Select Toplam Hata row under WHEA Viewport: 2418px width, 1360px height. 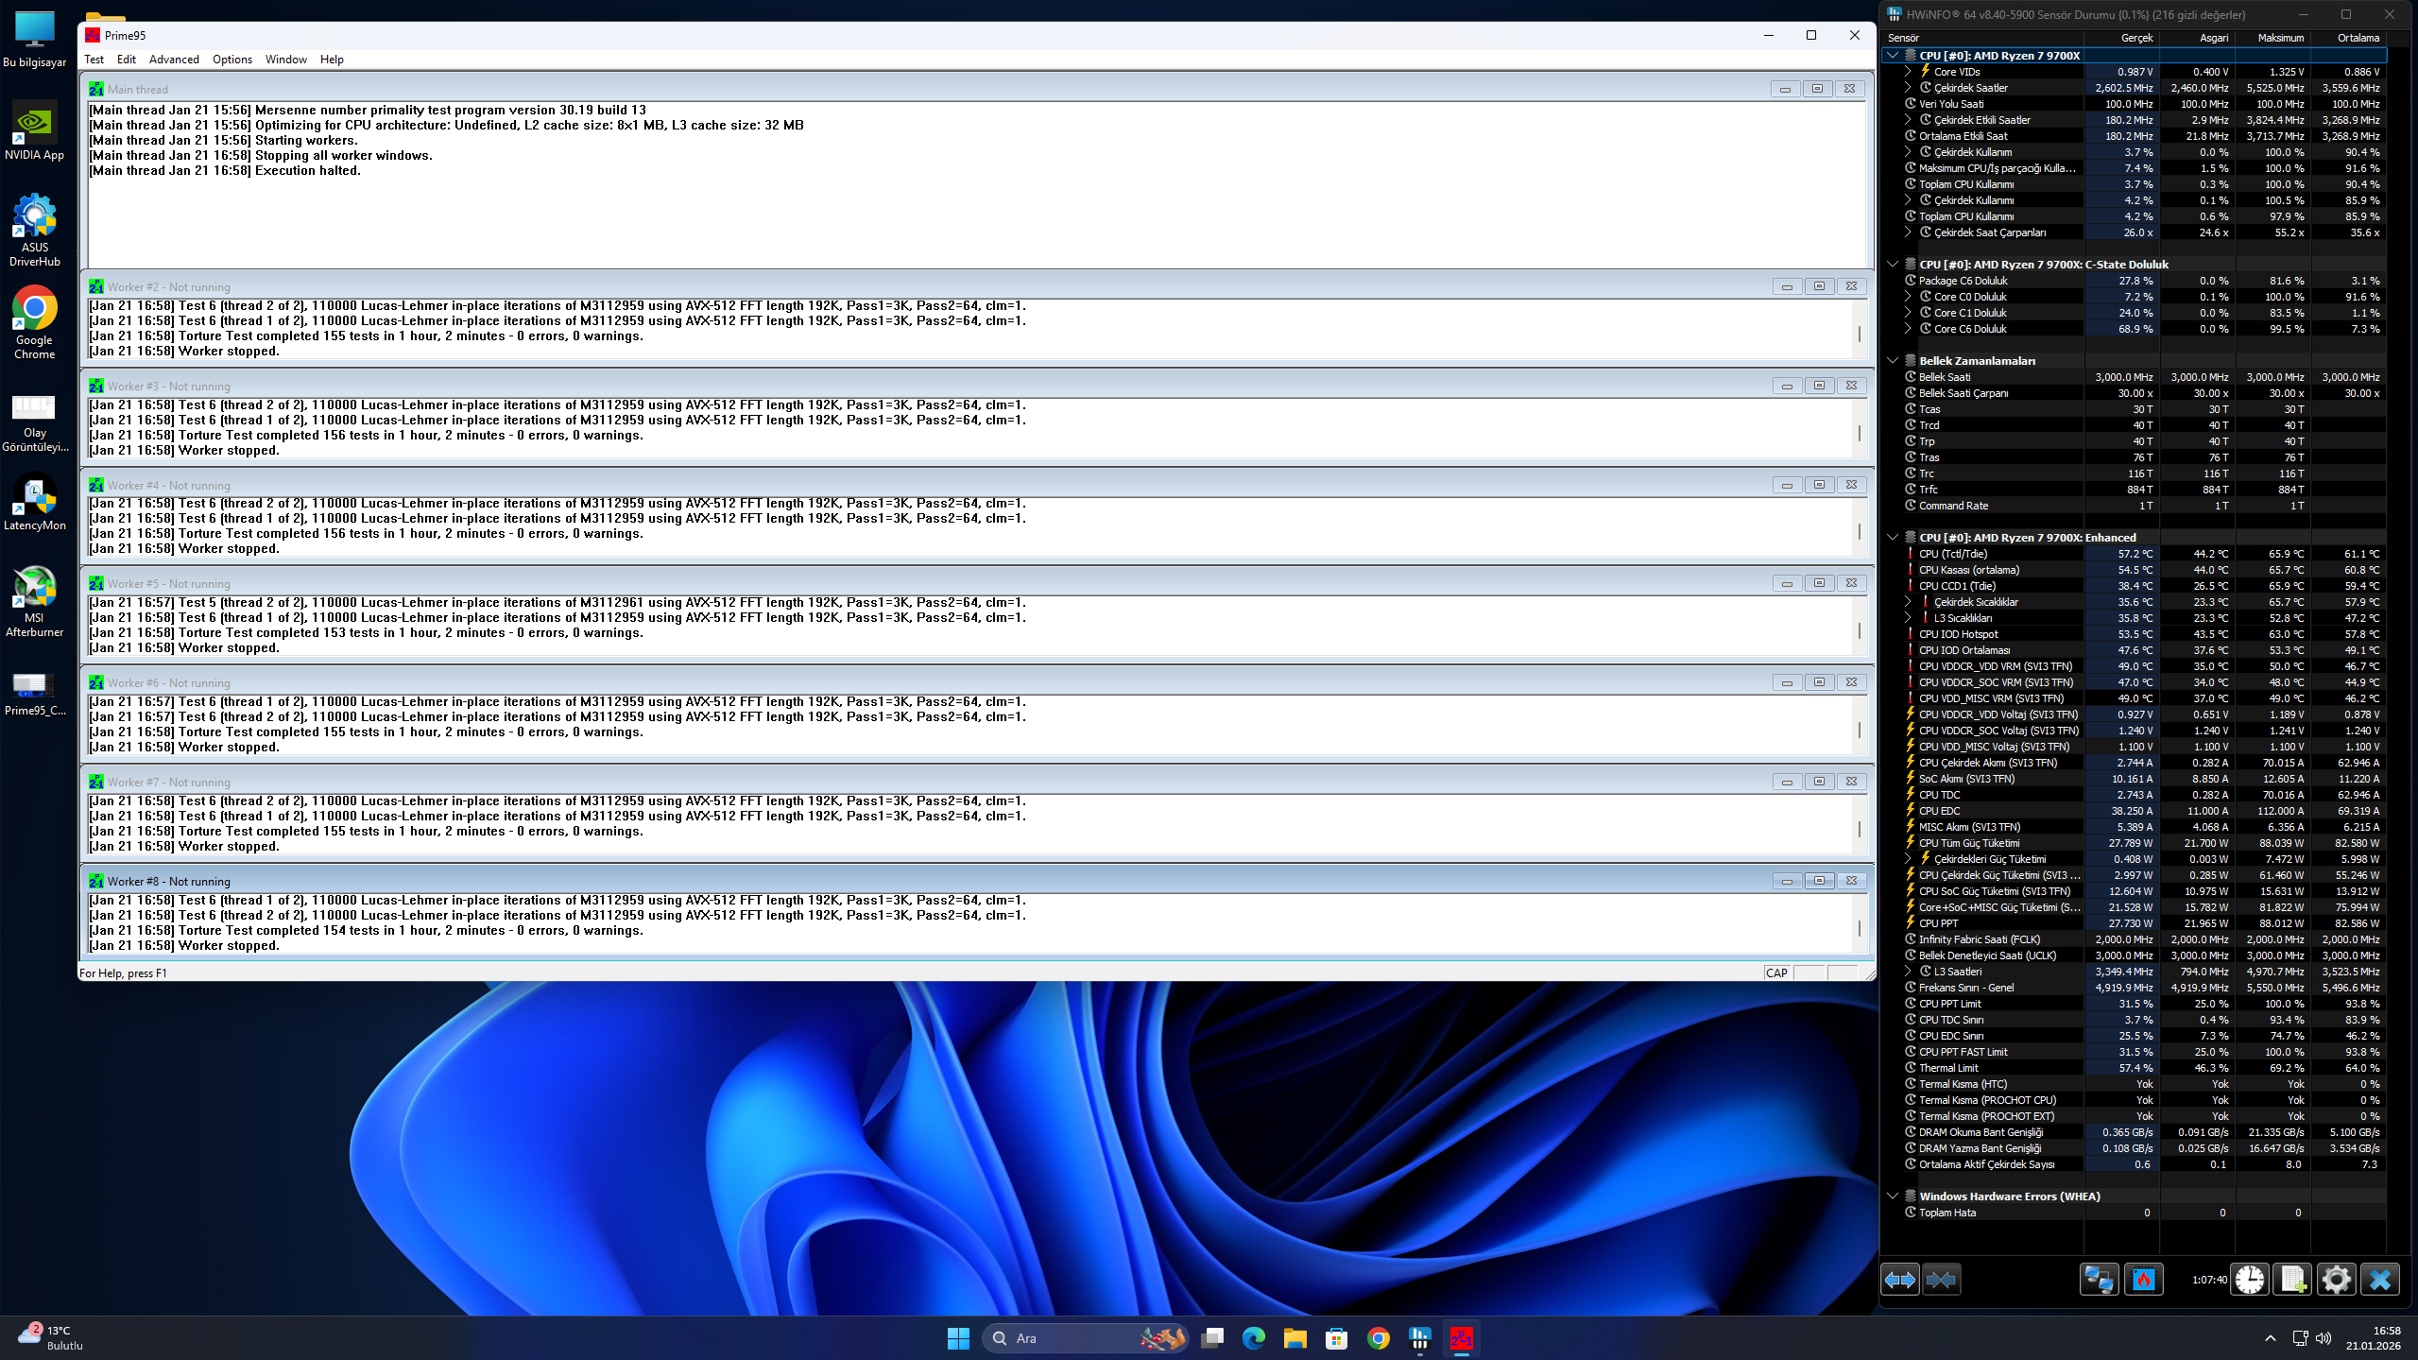pos(2135,1213)
